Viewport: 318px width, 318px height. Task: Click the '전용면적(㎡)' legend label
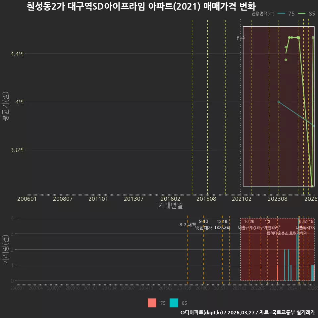tap(263, 14)
